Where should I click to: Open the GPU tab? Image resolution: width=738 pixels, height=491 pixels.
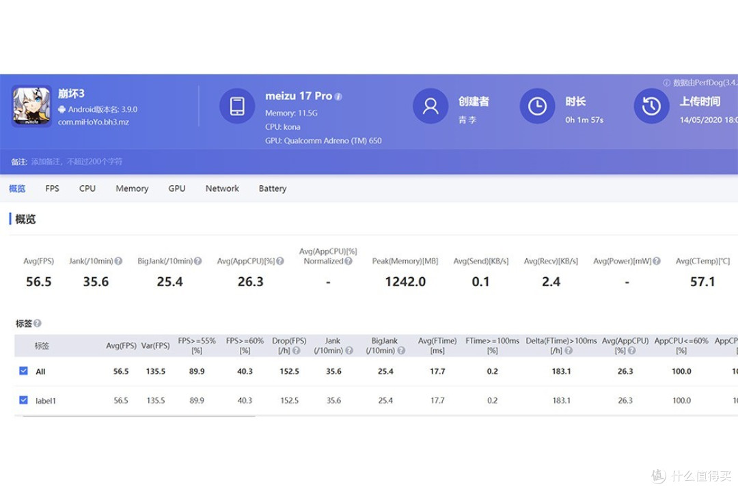[x=176, y=188]
